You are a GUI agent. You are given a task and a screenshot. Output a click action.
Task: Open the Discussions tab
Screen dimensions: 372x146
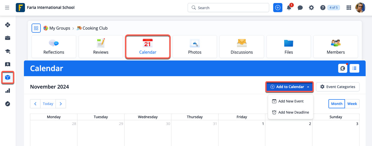(242, 47)
